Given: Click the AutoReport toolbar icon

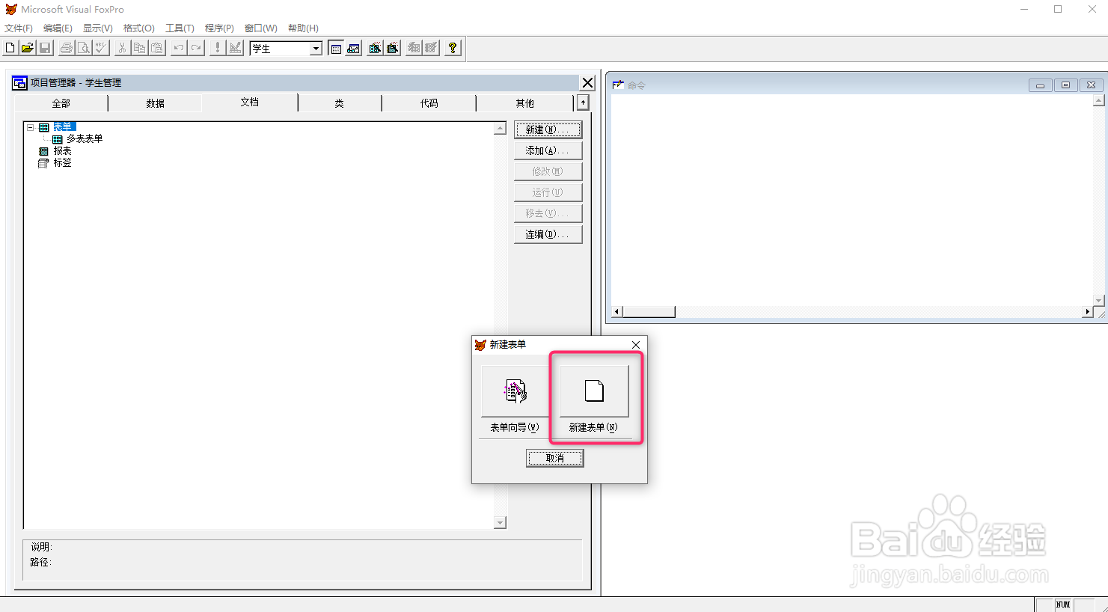Looking at the screenshot, I should pyautogui.click(x=432, y=48).
